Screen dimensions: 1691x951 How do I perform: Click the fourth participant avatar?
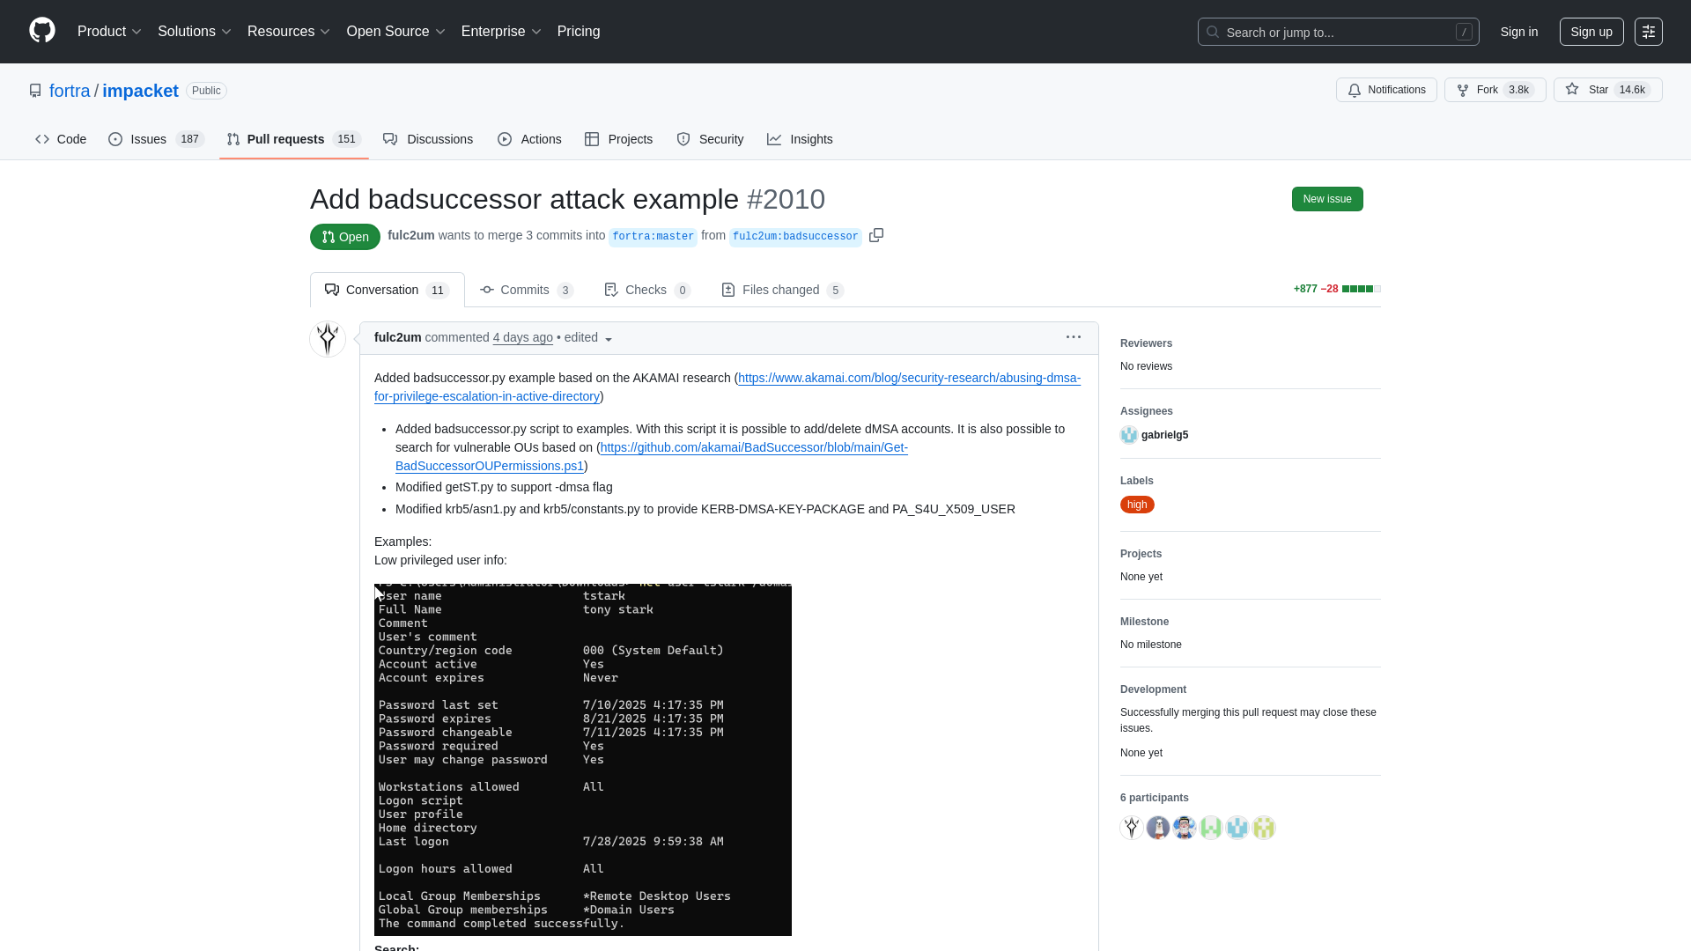pos(1211,828)
